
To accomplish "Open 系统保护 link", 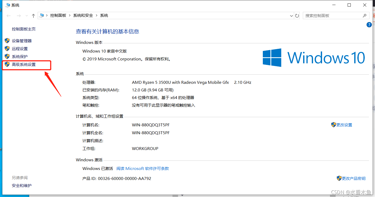I will [20, 57].
